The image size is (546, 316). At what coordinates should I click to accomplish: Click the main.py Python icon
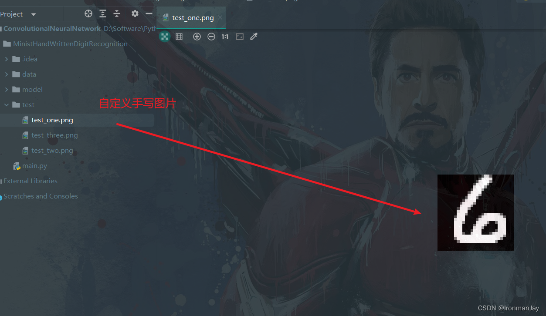(17, 166)
